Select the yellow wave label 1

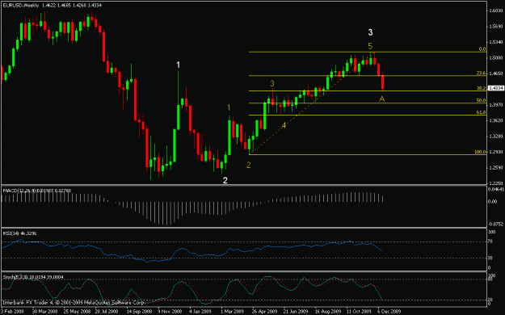(229, 107)
